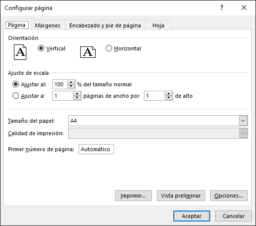256x226 pixels.
Task: Click the pages de alto input field
Action: point(154,96)
